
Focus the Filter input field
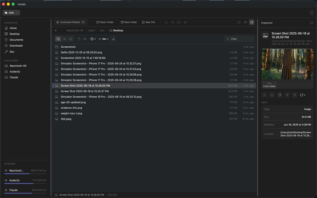click(x=239, y=39)
